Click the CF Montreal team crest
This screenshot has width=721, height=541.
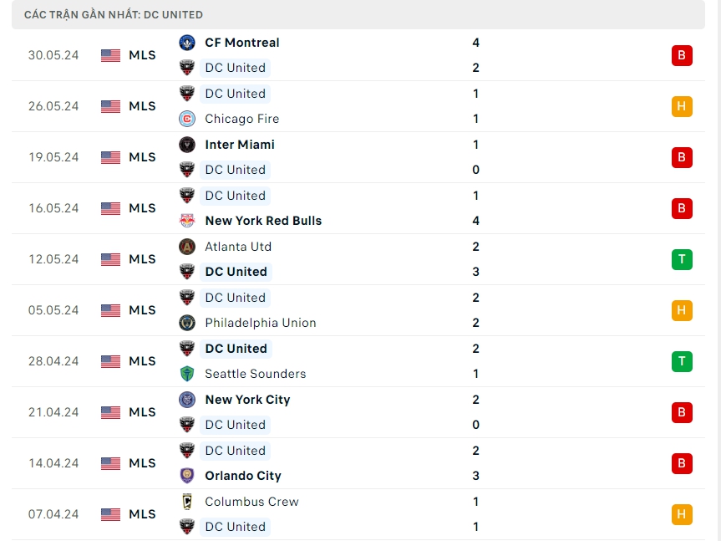187,43
